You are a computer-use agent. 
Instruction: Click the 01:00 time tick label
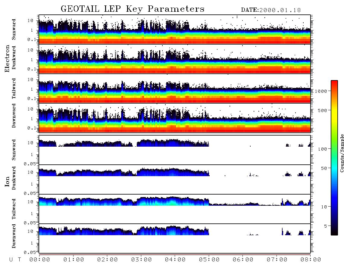click(x=74, y=260)
